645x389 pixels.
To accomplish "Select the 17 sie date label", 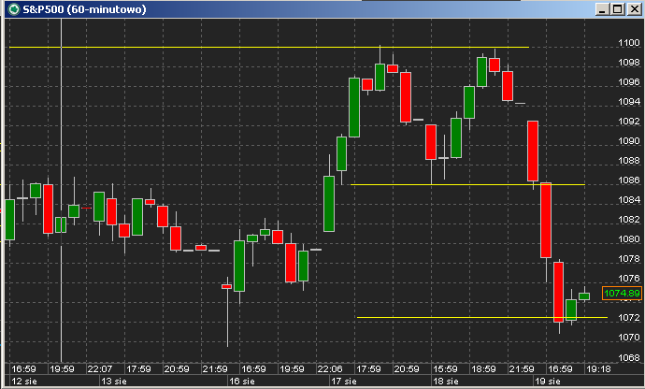I will click(344, 382).
